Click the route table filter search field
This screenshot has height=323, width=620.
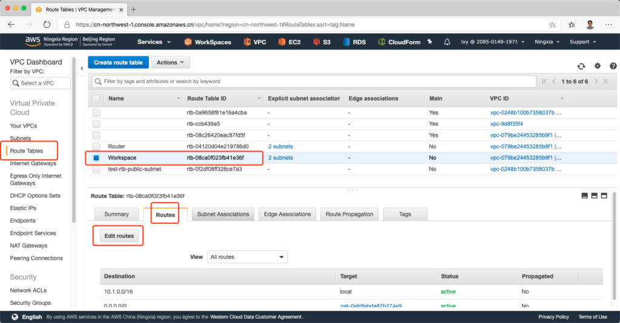point(315,81)
